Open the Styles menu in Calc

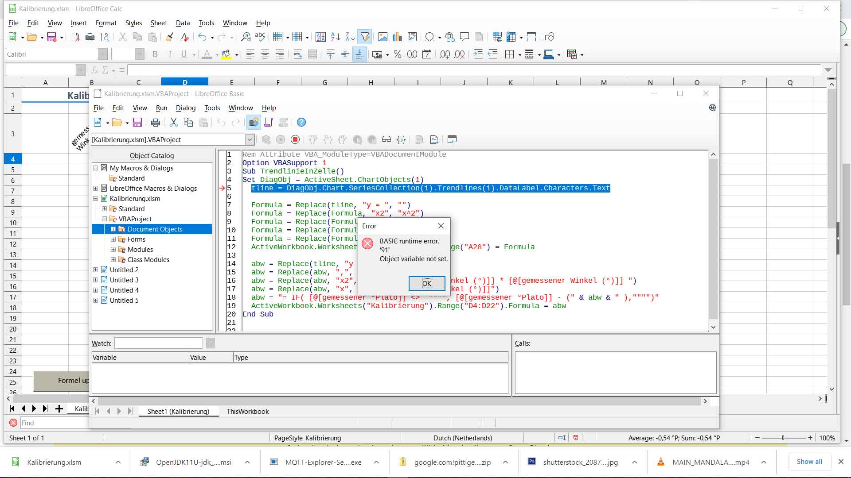[133, 23]
